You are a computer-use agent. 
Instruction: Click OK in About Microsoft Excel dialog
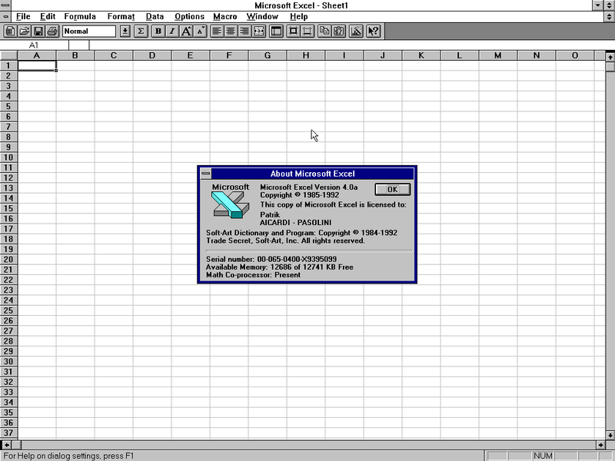393,189
